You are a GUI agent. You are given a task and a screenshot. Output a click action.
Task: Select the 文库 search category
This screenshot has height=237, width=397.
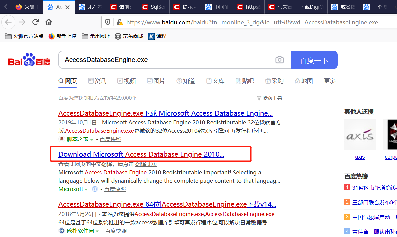215,81
